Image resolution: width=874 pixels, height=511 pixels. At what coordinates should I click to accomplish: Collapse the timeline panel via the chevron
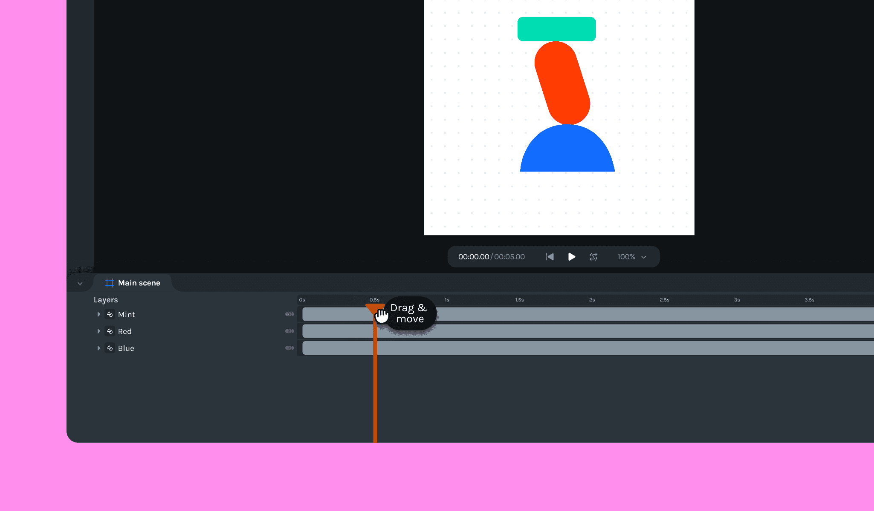click(x=80, y=282)
